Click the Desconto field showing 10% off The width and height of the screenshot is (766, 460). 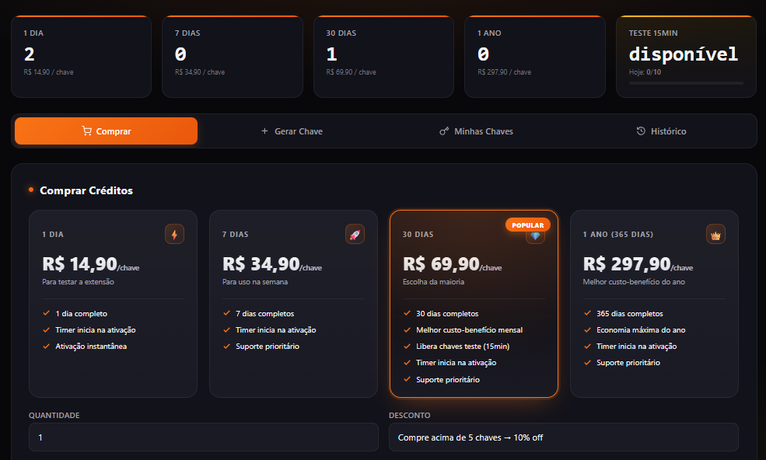tap(564, 437)
